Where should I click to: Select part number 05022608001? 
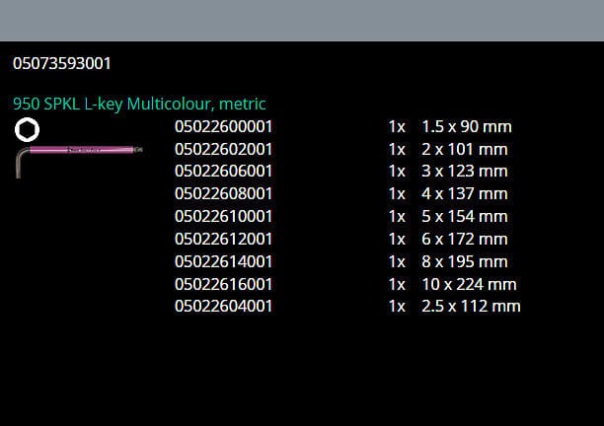[223, 194]
